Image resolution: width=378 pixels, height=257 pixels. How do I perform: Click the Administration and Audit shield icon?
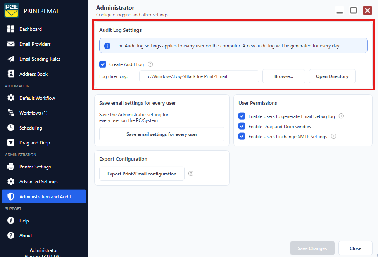coord(11,197)
